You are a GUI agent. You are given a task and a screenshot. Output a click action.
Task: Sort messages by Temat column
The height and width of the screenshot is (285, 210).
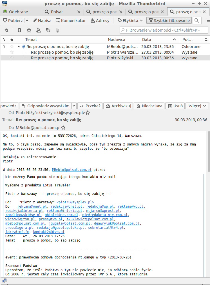(31, 40)
